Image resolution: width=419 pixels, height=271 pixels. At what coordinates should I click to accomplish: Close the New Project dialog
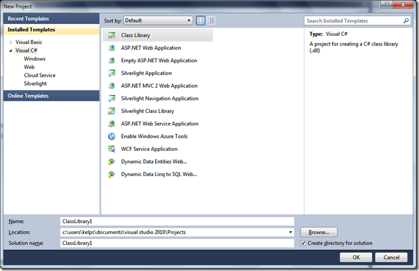click(x=403, y=5)
